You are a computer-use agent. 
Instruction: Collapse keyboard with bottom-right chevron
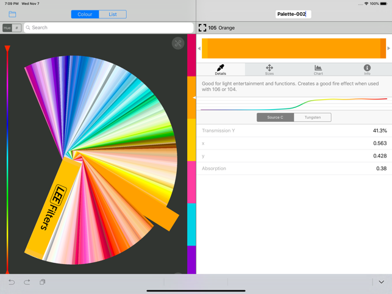381,282
